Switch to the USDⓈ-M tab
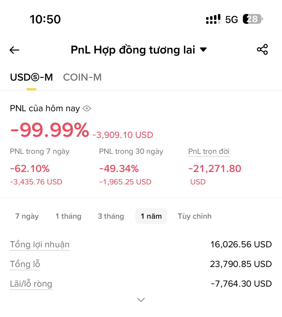282x317 pixels. pos(31,78)
